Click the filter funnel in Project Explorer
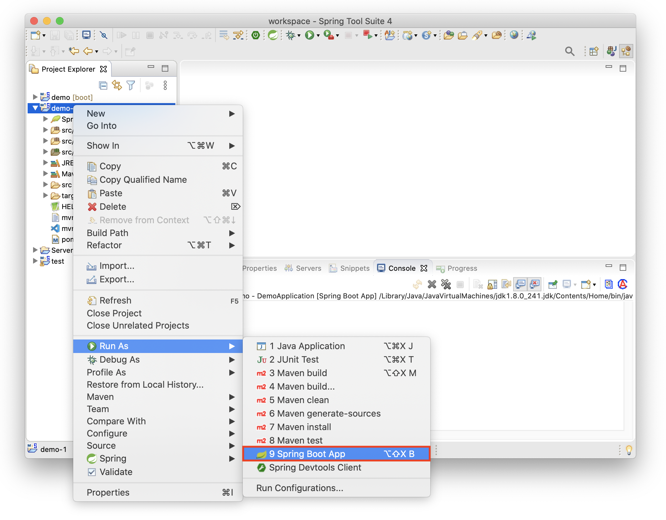This screenshot has height=520, width=666. coord(131,85)
